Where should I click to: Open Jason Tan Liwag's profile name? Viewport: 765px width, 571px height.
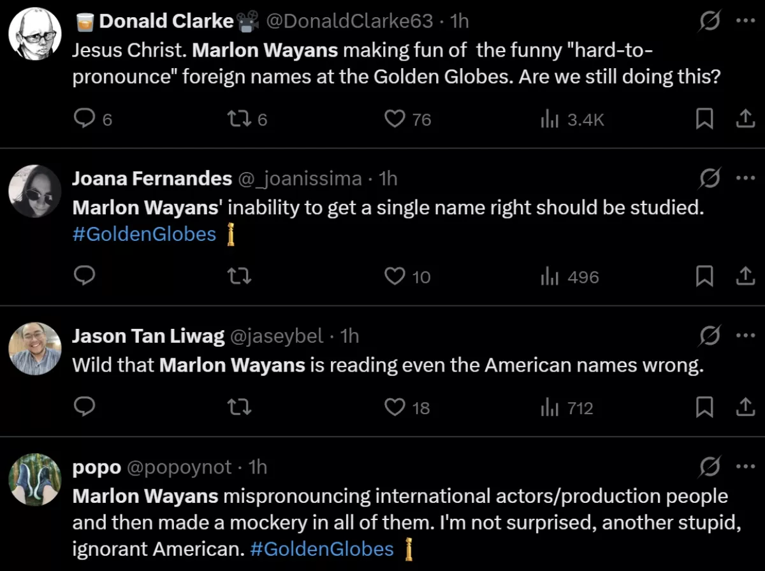tap(147, 336)
